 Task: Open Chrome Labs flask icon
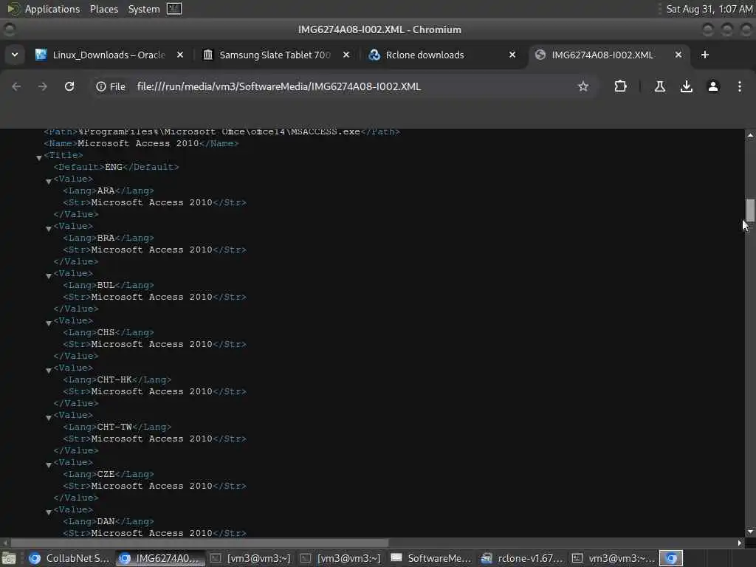pos(660,86)
